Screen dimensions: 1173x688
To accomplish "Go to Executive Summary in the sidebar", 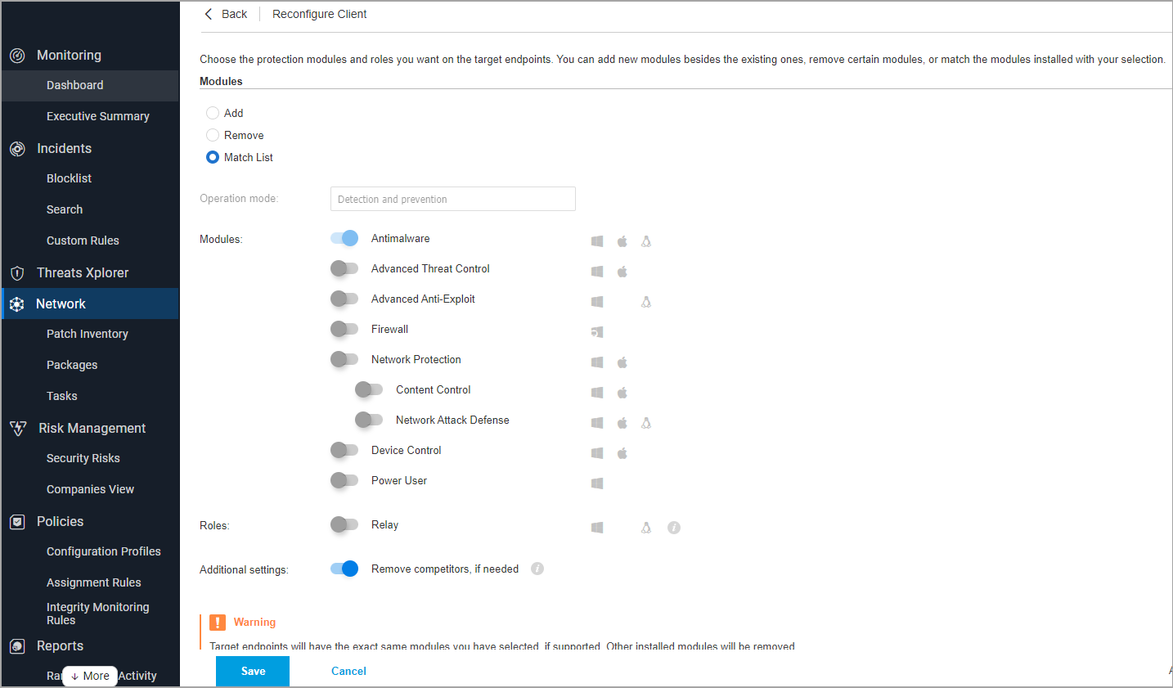I will pos(97,116).
